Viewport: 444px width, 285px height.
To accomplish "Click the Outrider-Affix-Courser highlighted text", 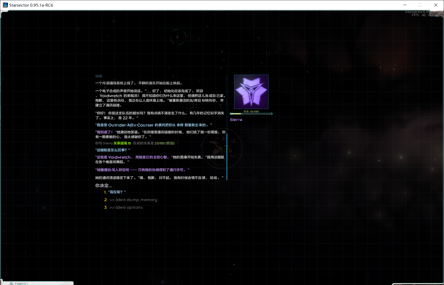I will point(131,125).
